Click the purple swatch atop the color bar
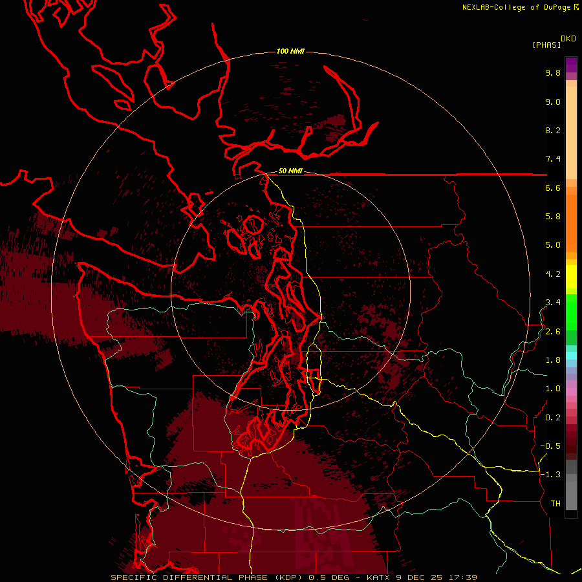582x582 pixels. (x=571, y=65)
